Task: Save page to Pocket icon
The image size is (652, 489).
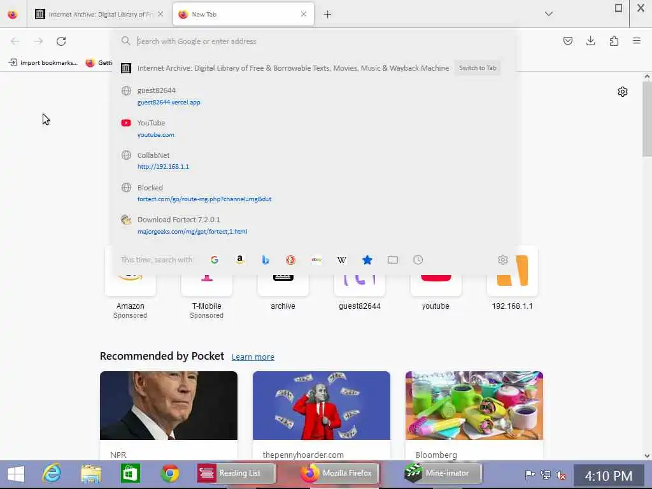Action: [567, 41]
